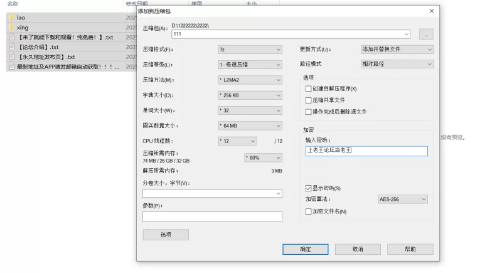502x273 pixels.
Task: Click the 参数 input field
Action: tap(212, 217)
